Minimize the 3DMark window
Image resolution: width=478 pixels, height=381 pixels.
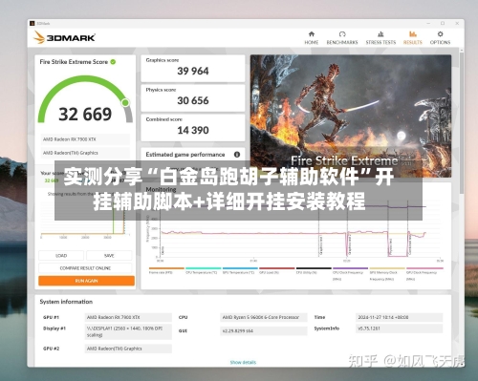[428, 23]
